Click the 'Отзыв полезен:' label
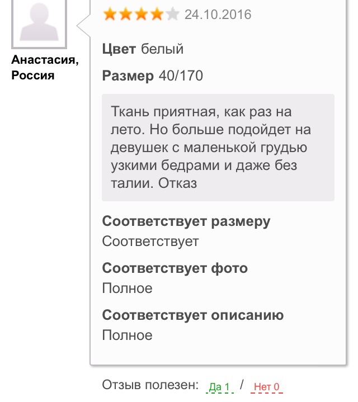The width and height of the screenshot is (358, 402). coord(150,385)
